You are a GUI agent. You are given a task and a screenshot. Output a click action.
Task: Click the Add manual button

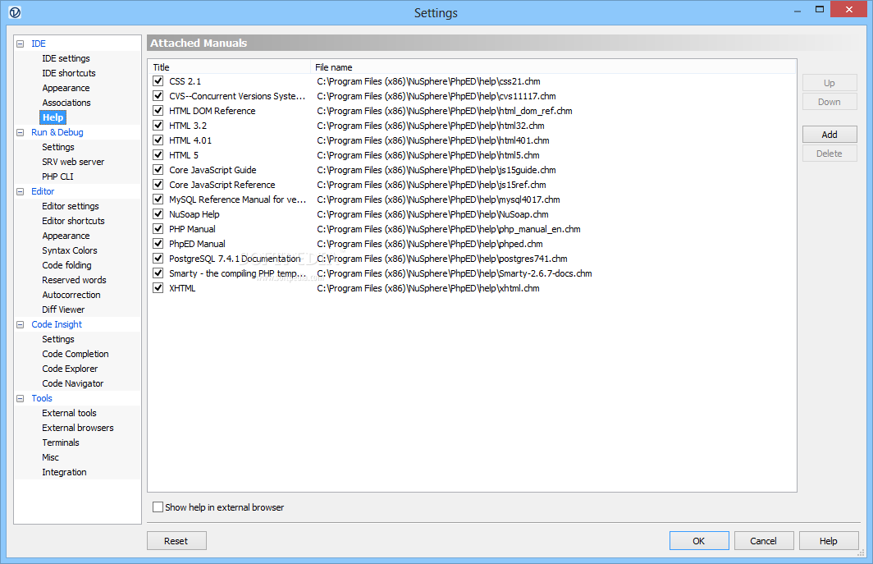[x=830, y=135]
